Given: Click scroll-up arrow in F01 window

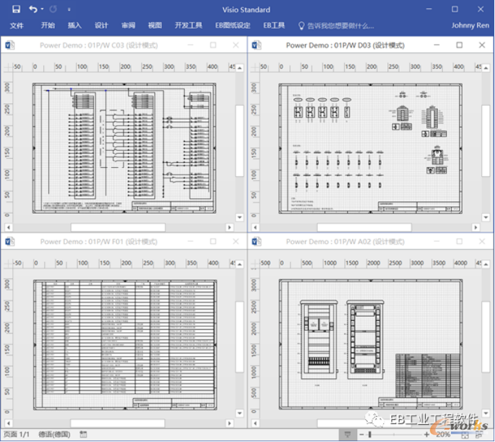Looking at the screenshot, I should click(x=240, y=264).
